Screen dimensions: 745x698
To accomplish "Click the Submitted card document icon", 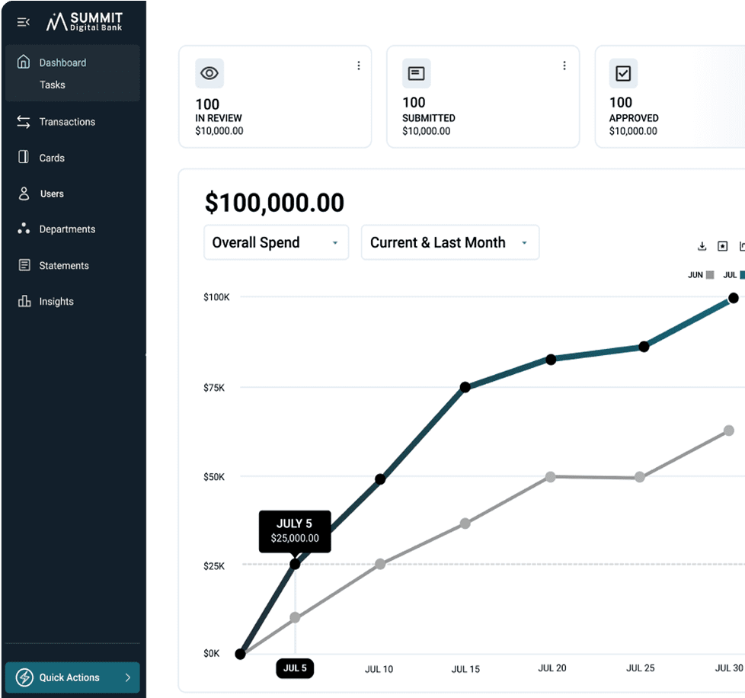I will point(416,73).
